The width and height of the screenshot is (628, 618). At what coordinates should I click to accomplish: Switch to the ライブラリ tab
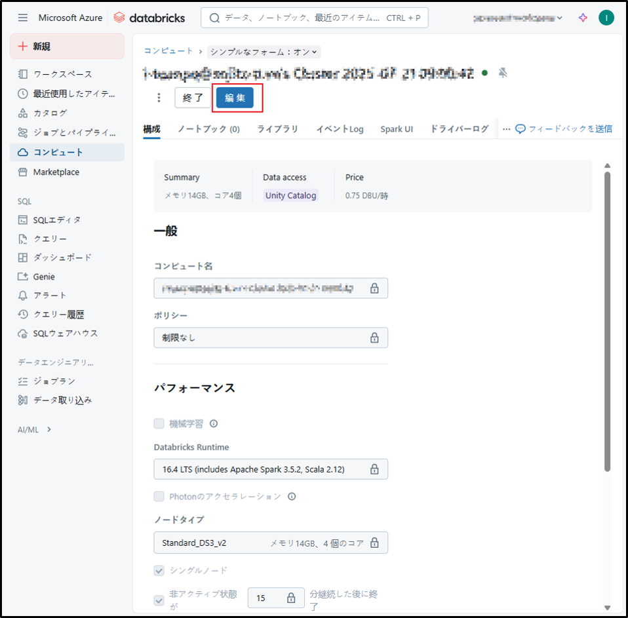coord(277,129)
